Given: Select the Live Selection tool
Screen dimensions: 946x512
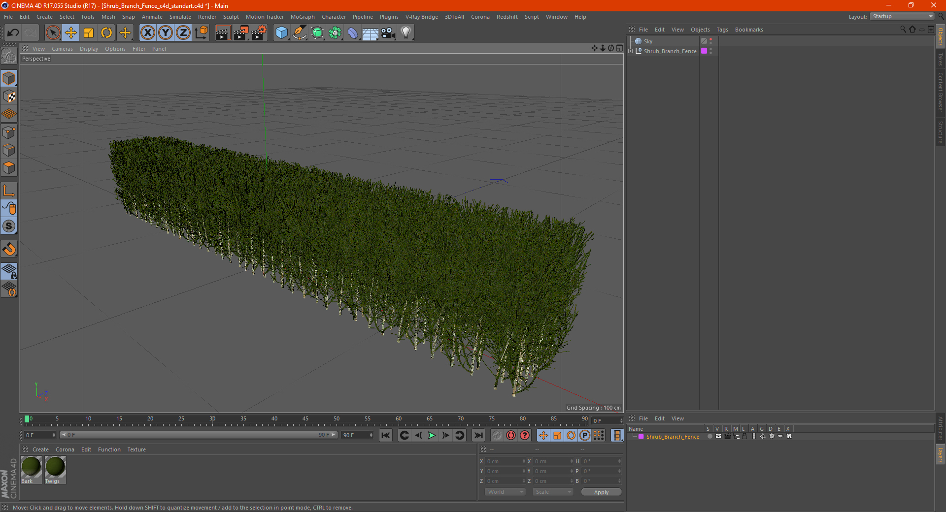Looking at the screenshot, I should point(53,33).
